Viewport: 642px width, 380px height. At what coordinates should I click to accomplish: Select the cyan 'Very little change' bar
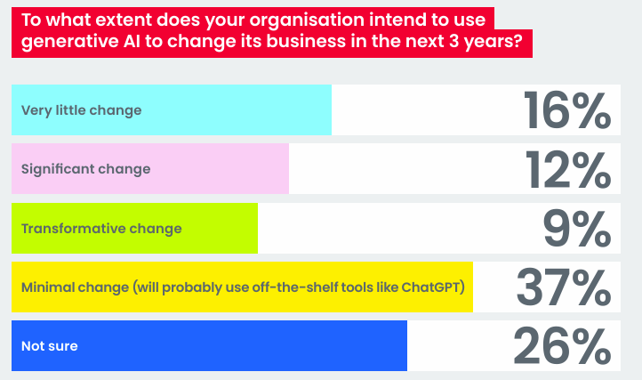pyautogui.click(x=172, y=109)
